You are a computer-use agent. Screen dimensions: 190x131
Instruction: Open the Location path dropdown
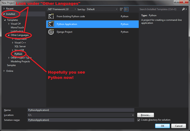133,115
